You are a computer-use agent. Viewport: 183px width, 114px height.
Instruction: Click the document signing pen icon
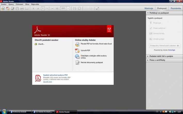[x=78, y=63]
